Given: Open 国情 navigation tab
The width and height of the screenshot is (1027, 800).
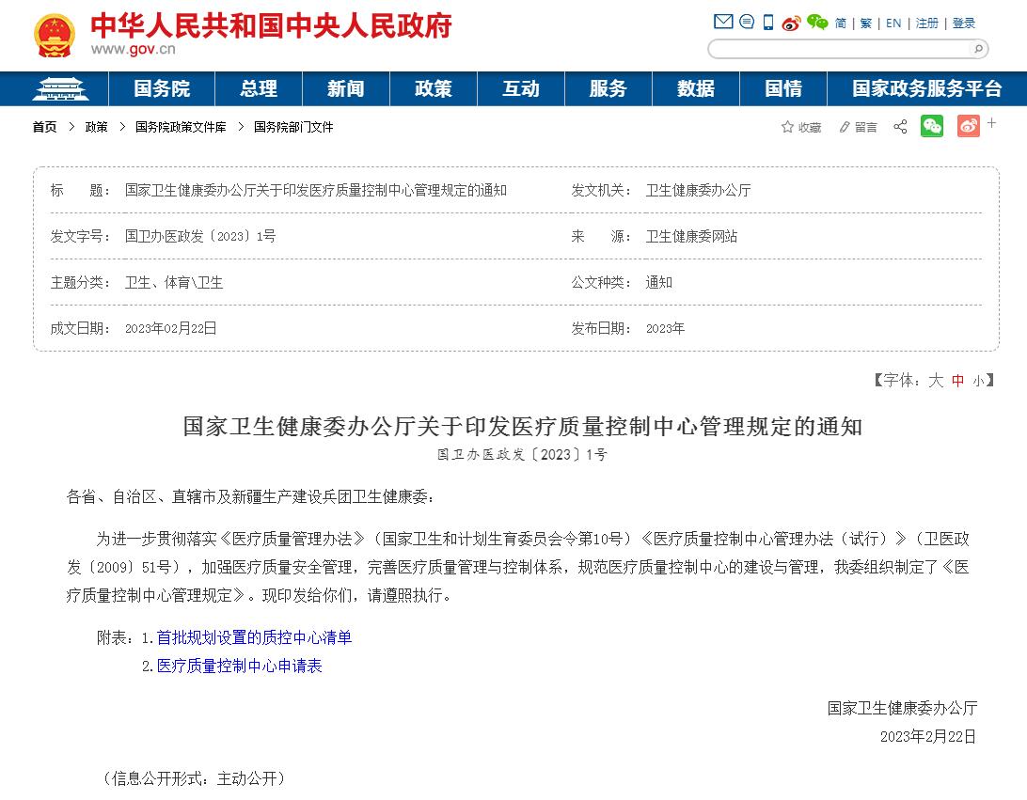Looking at the screenshot, I should (x=783, y=89).
